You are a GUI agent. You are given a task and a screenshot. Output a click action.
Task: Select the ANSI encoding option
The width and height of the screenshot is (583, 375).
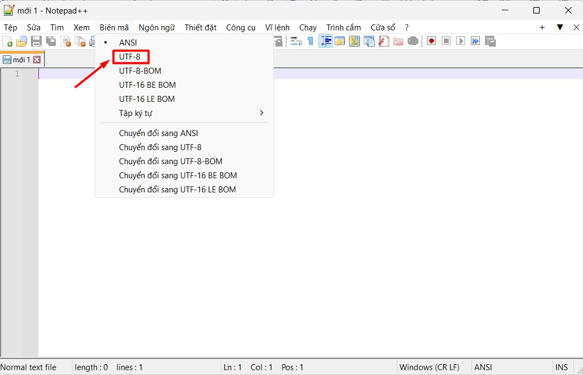tap(185, 42)
